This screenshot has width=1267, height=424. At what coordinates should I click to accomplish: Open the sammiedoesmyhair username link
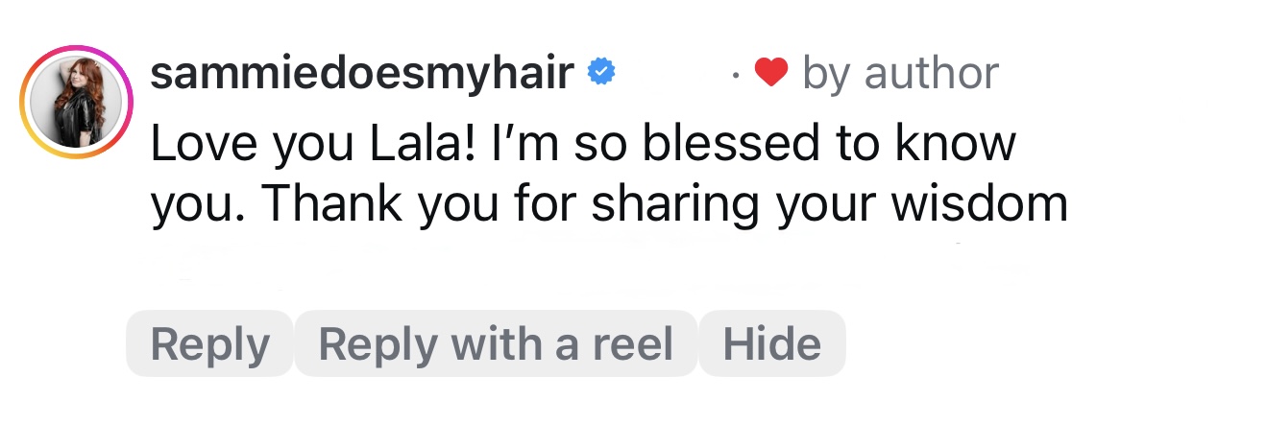click(x=363, y=73)
